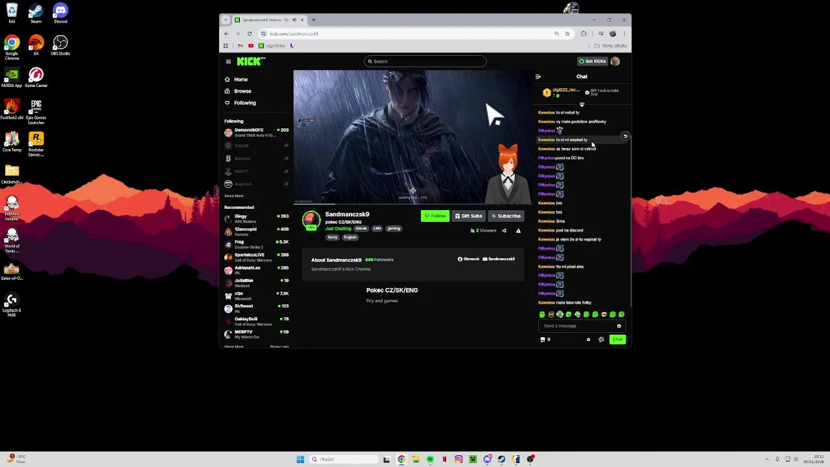The height and width of the screenshot is (467, 830).
Task: Open the Just Chatting category link
Action: click(x=338, y=228)
